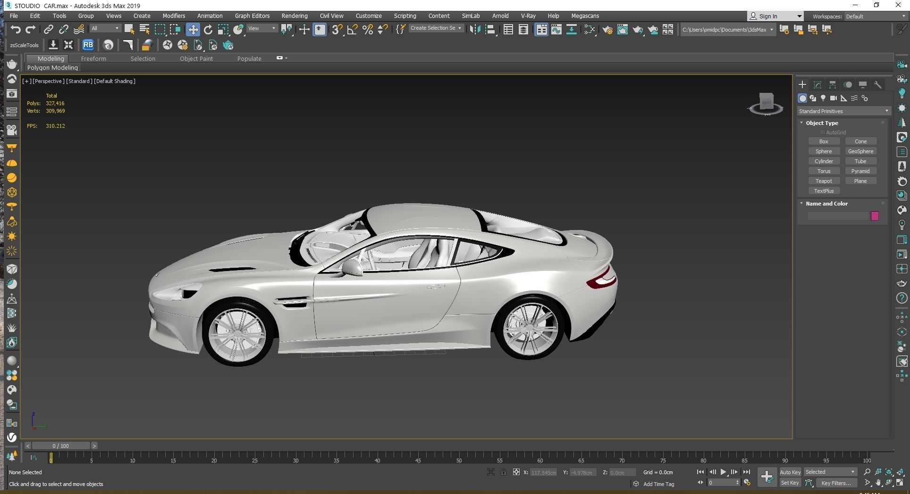Activate the Select and Move tool
This screenshot has height=494, width=910.
point(193,29)
